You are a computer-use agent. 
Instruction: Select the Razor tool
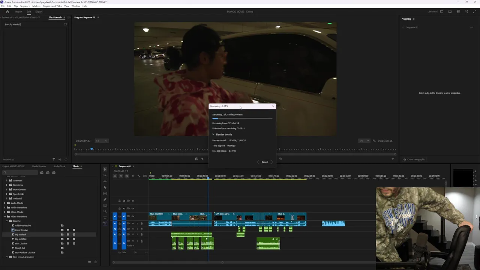click(105, 187)
